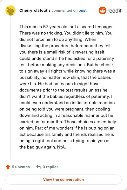127x190 pixels.
Task: Click the phrase "There was no tricking."
Action: [41, 33]
